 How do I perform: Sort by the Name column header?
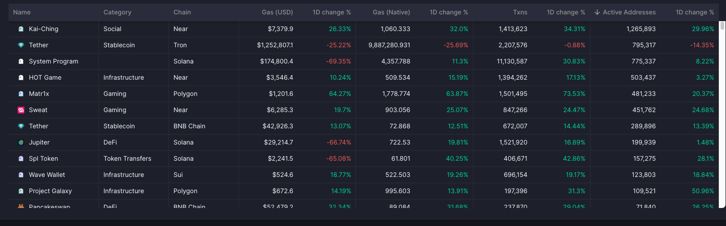click(x=22, y=12)
